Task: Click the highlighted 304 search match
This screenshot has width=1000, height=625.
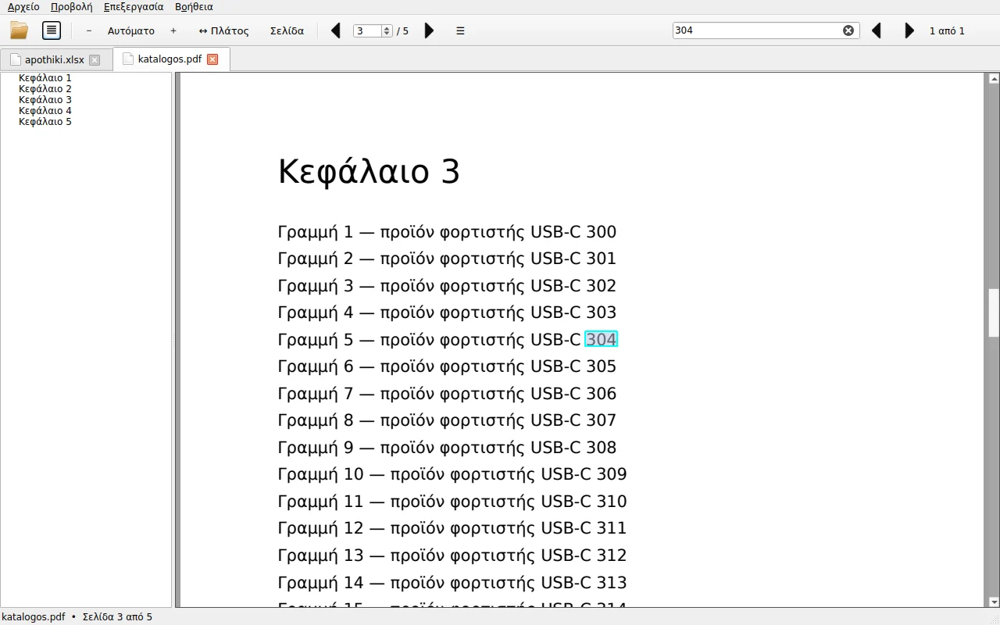Action: (x=601, y=339)
